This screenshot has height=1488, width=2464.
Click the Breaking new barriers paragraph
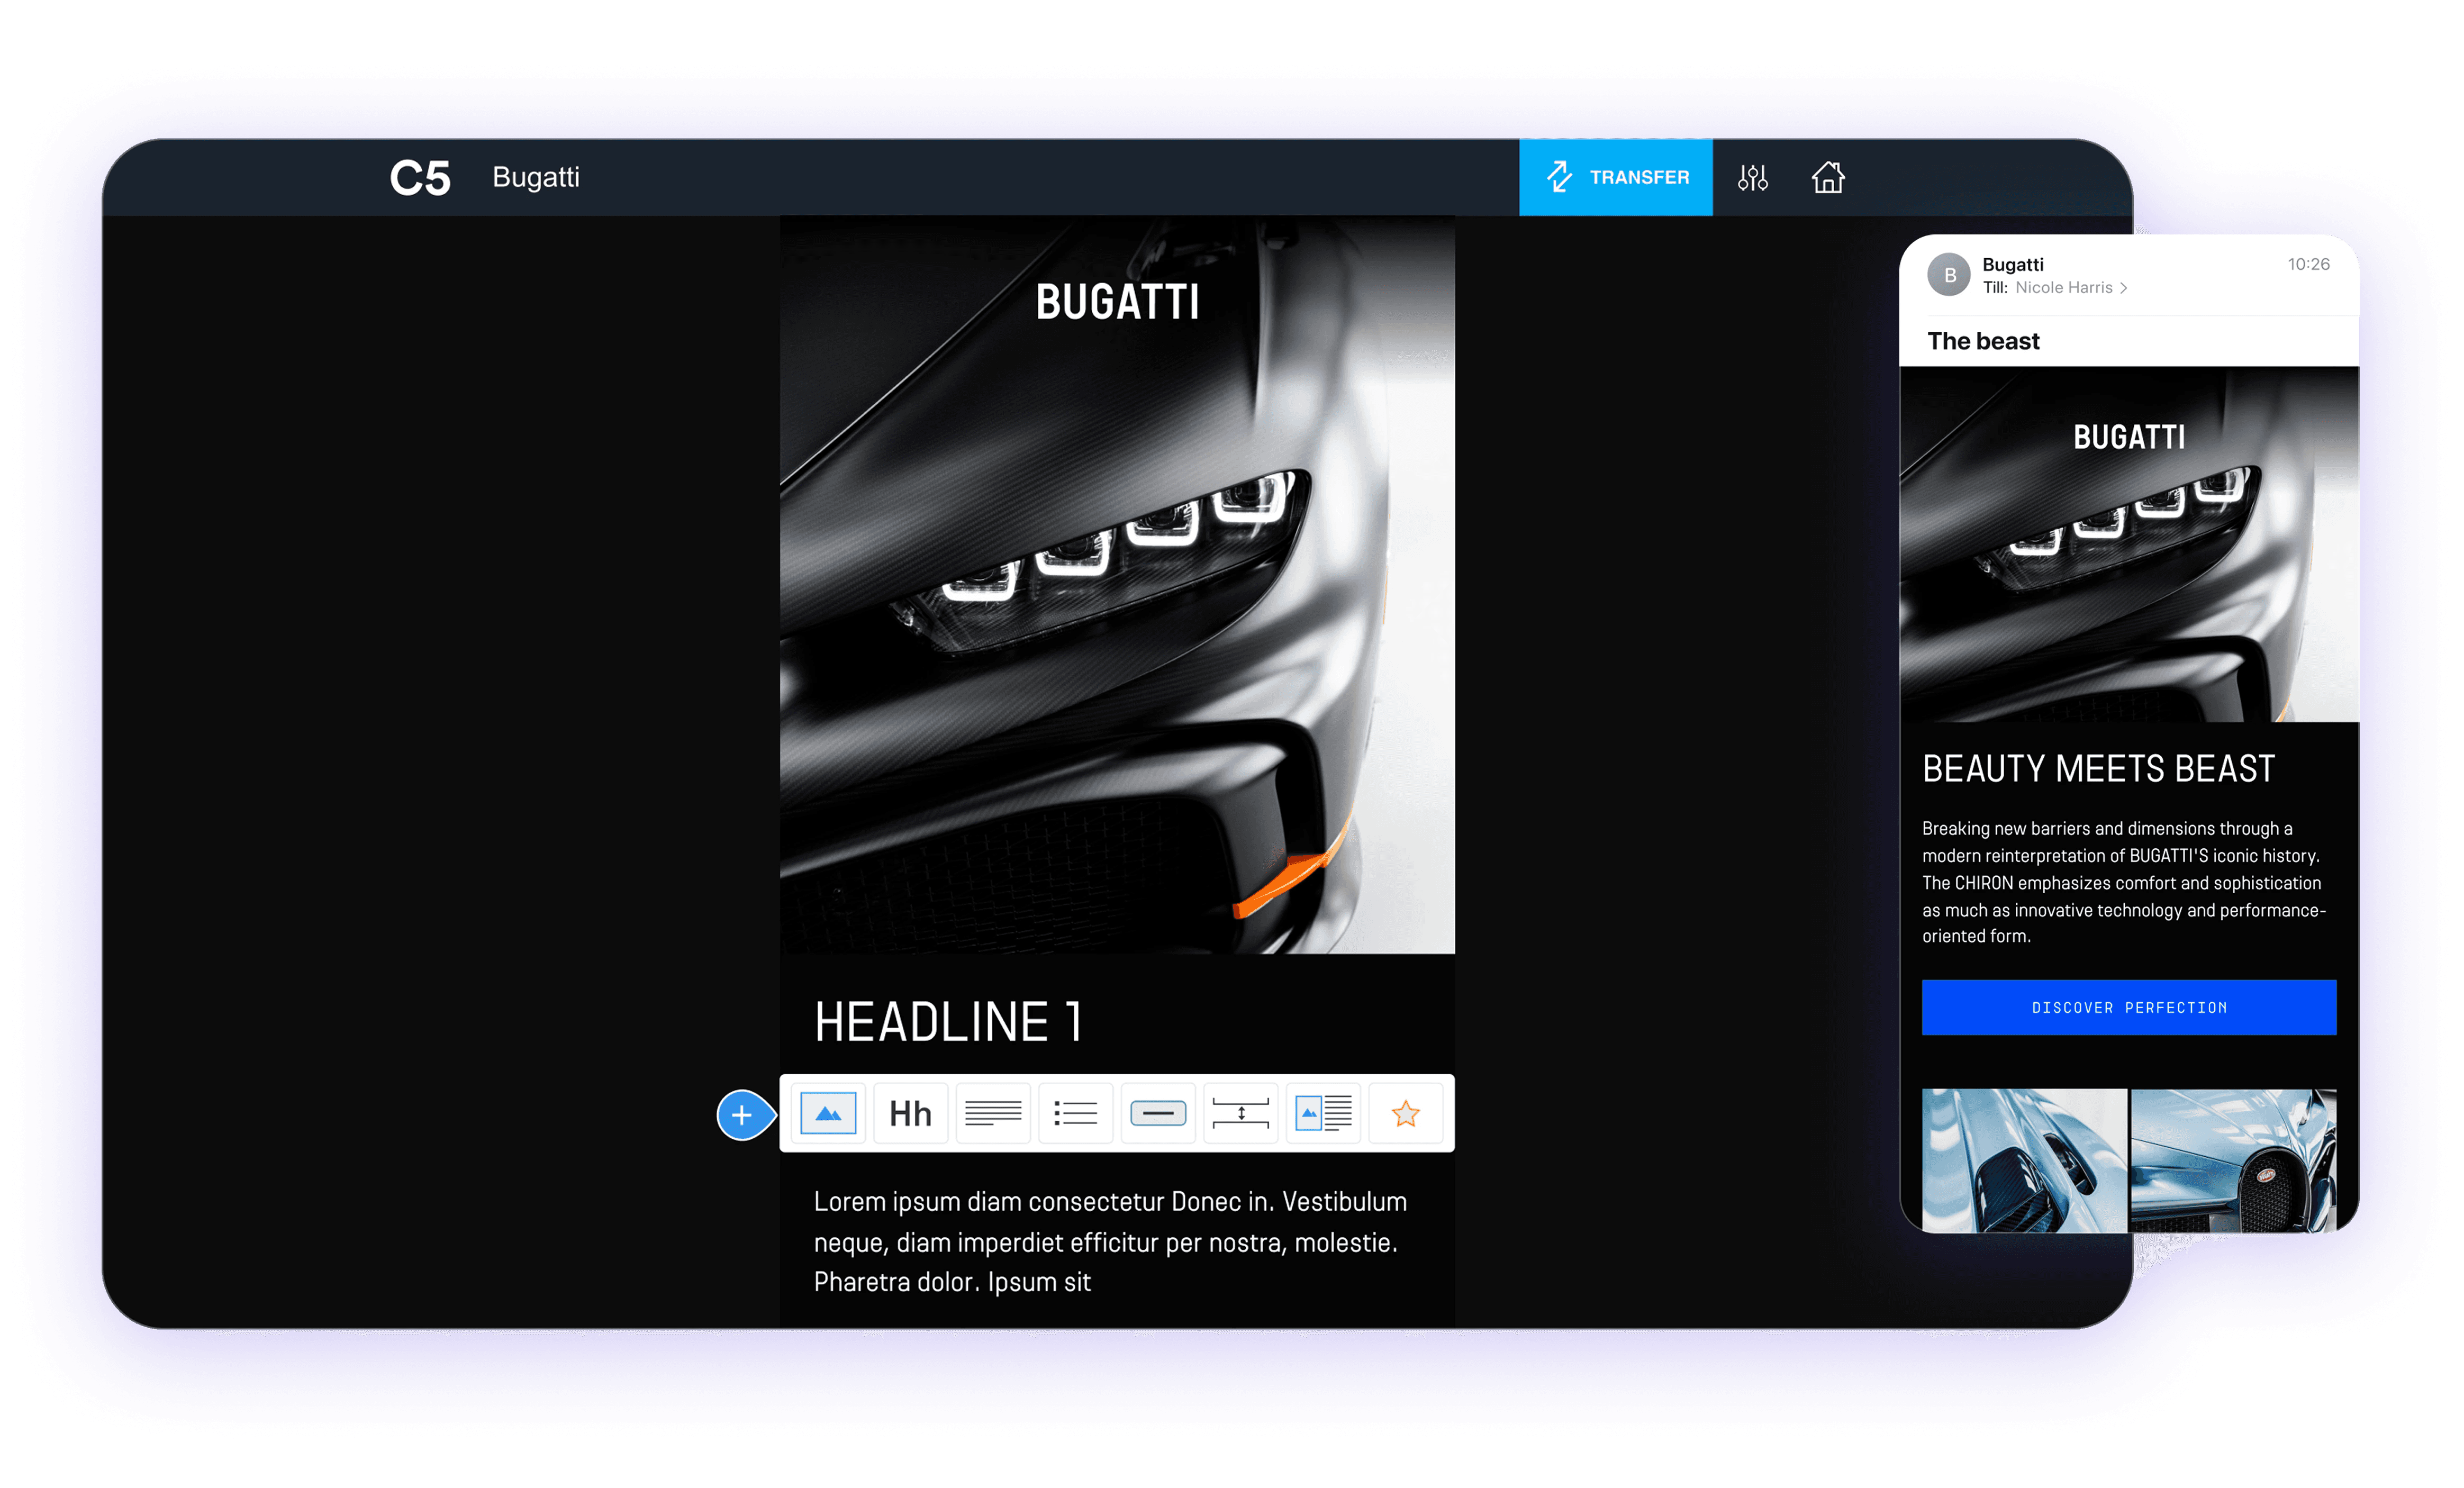coord(2124,882)
